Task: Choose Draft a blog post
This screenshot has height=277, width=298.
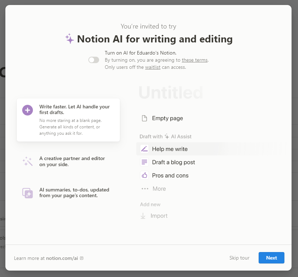Action: [x=174, y=162]
